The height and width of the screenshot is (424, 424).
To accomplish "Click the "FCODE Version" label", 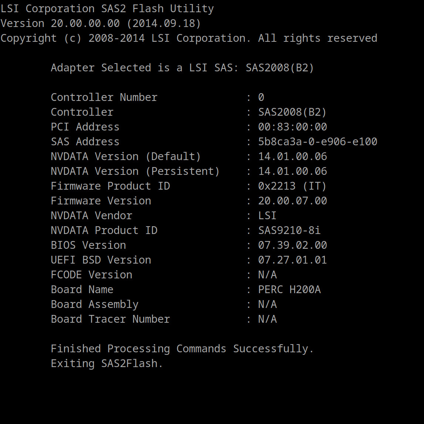I will click(91, 275).
